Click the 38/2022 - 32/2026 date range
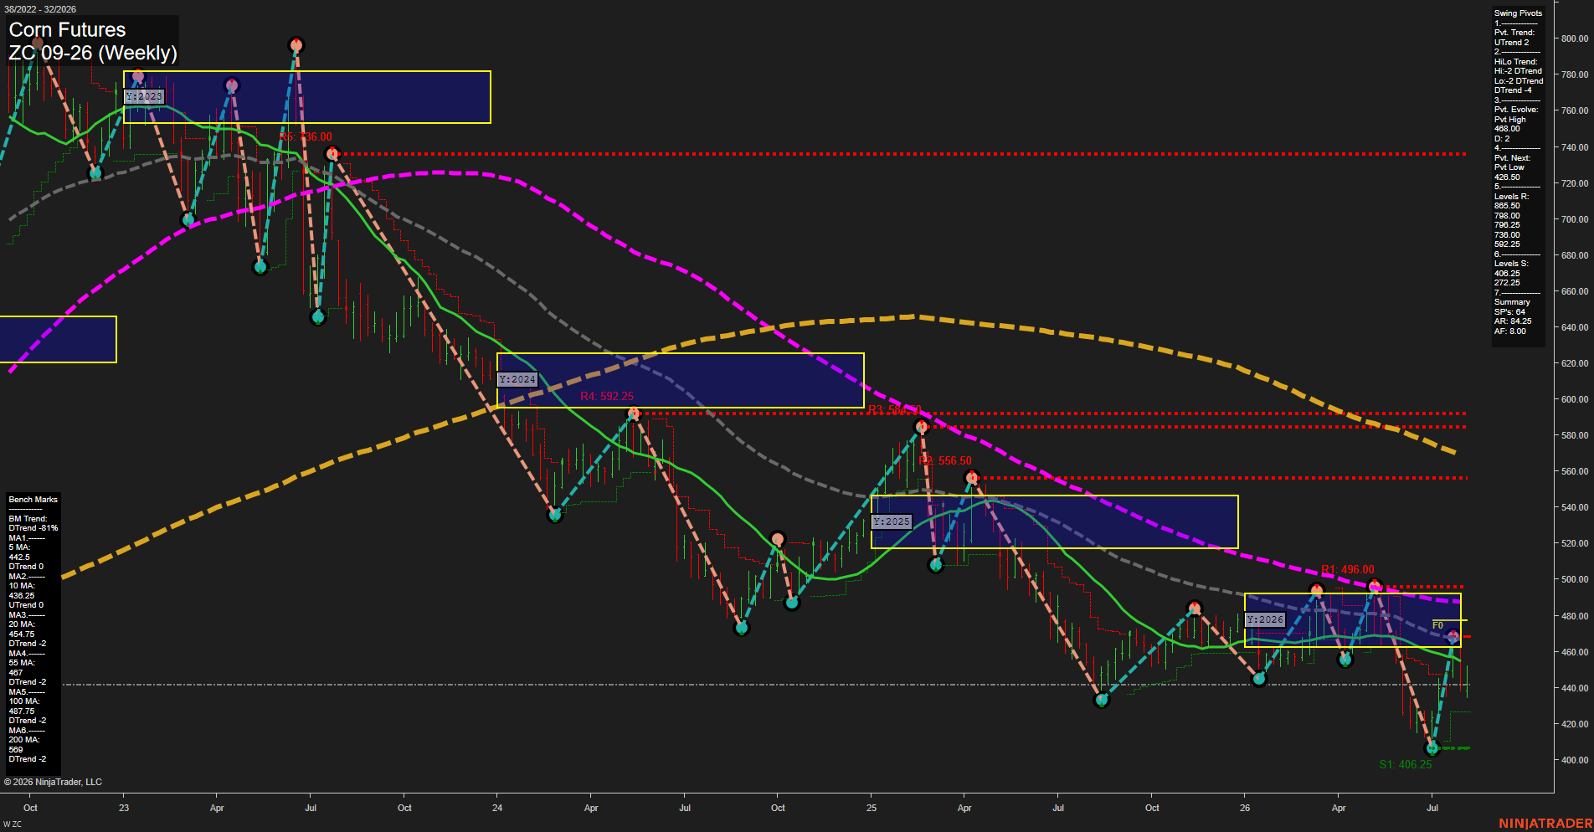 [x=40, y=9]
